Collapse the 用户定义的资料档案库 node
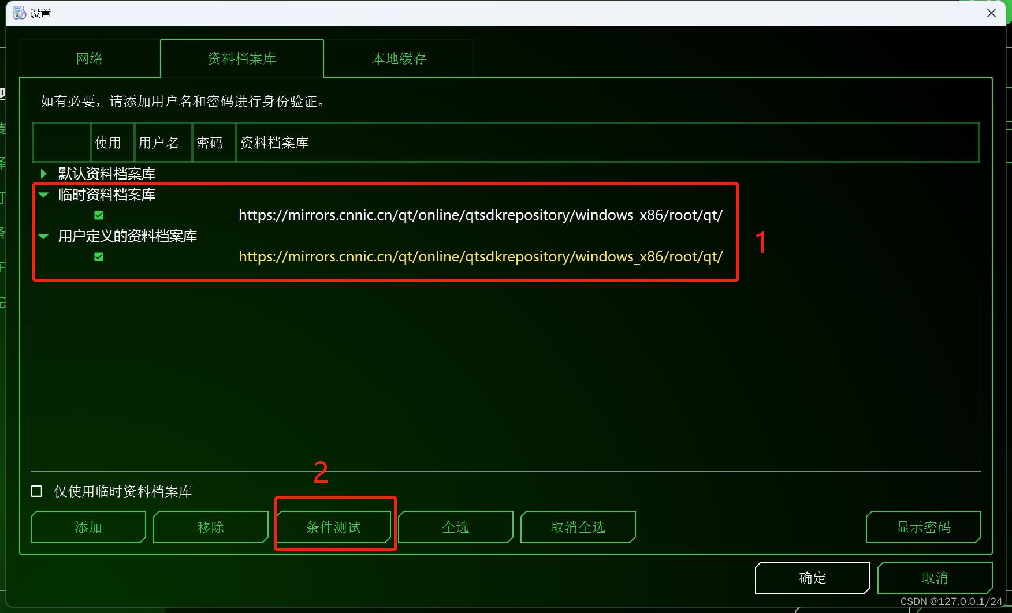The image size is (1012, 613). (43, 236)
